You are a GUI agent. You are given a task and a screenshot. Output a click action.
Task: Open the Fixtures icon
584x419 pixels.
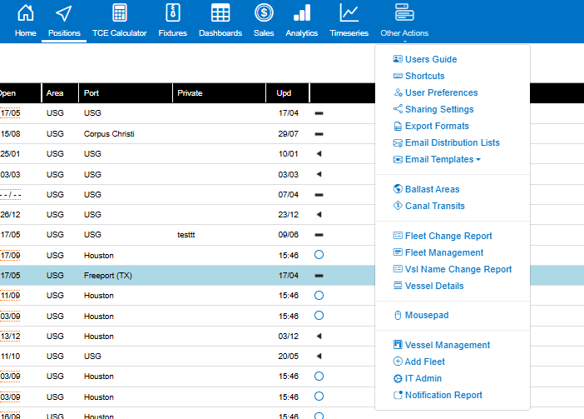coord(172,14)
